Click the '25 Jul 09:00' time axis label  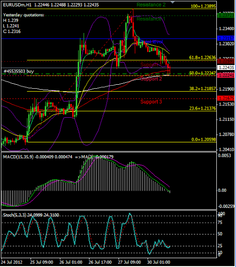click(x=42, y=262)
